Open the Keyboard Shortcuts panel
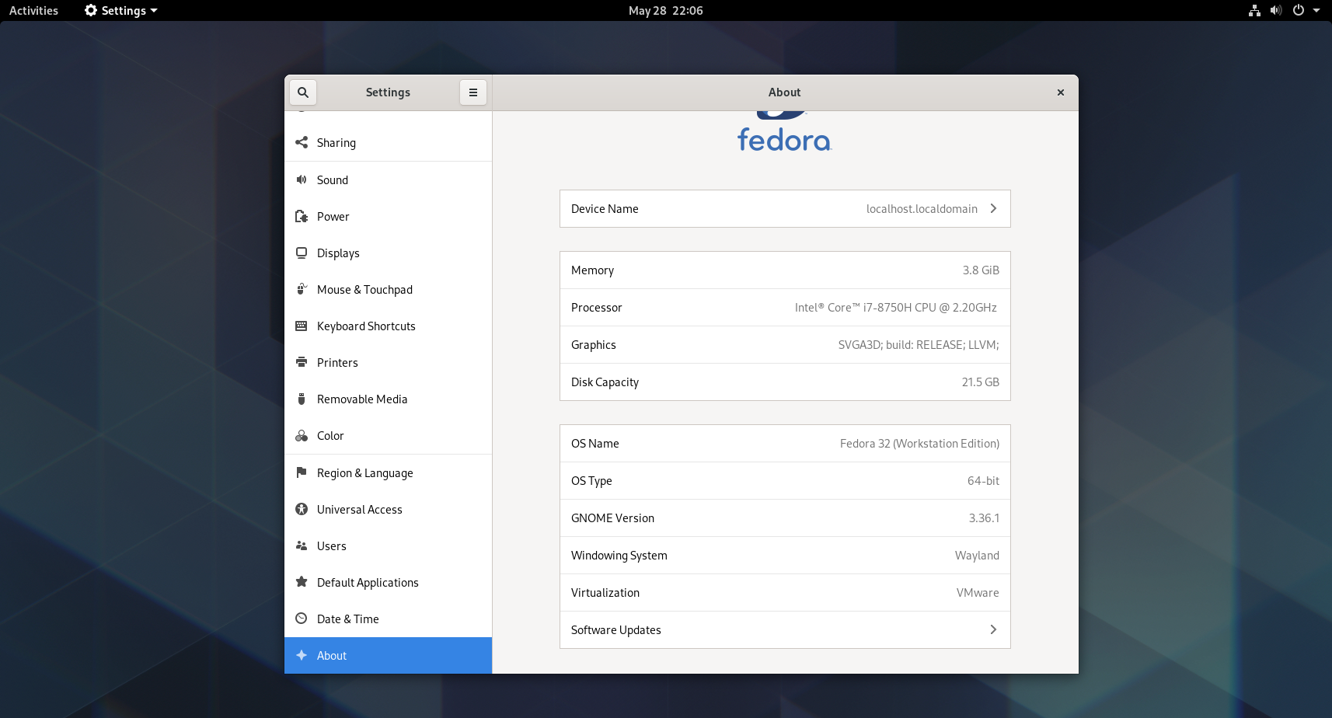Viewport: 1332px width, 718px height. click(388, 326)
